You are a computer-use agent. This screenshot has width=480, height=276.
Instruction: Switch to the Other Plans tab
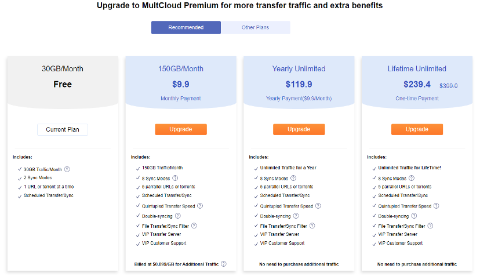(x=255, y=28)
